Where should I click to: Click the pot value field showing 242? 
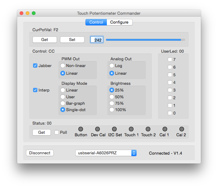(x=97, y=40)
